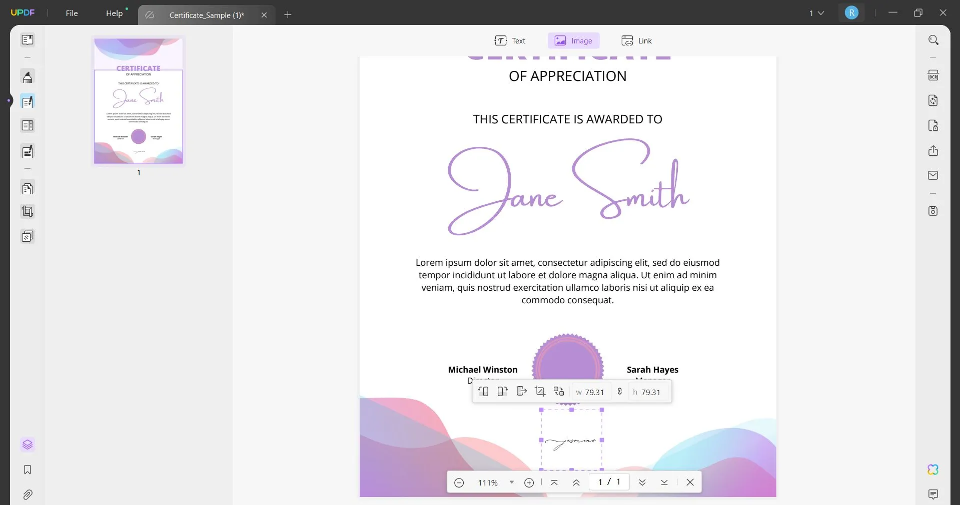Screen dimensions: 960x505
Task: Open the zoom level dropdown
Action: pos(511,483)
